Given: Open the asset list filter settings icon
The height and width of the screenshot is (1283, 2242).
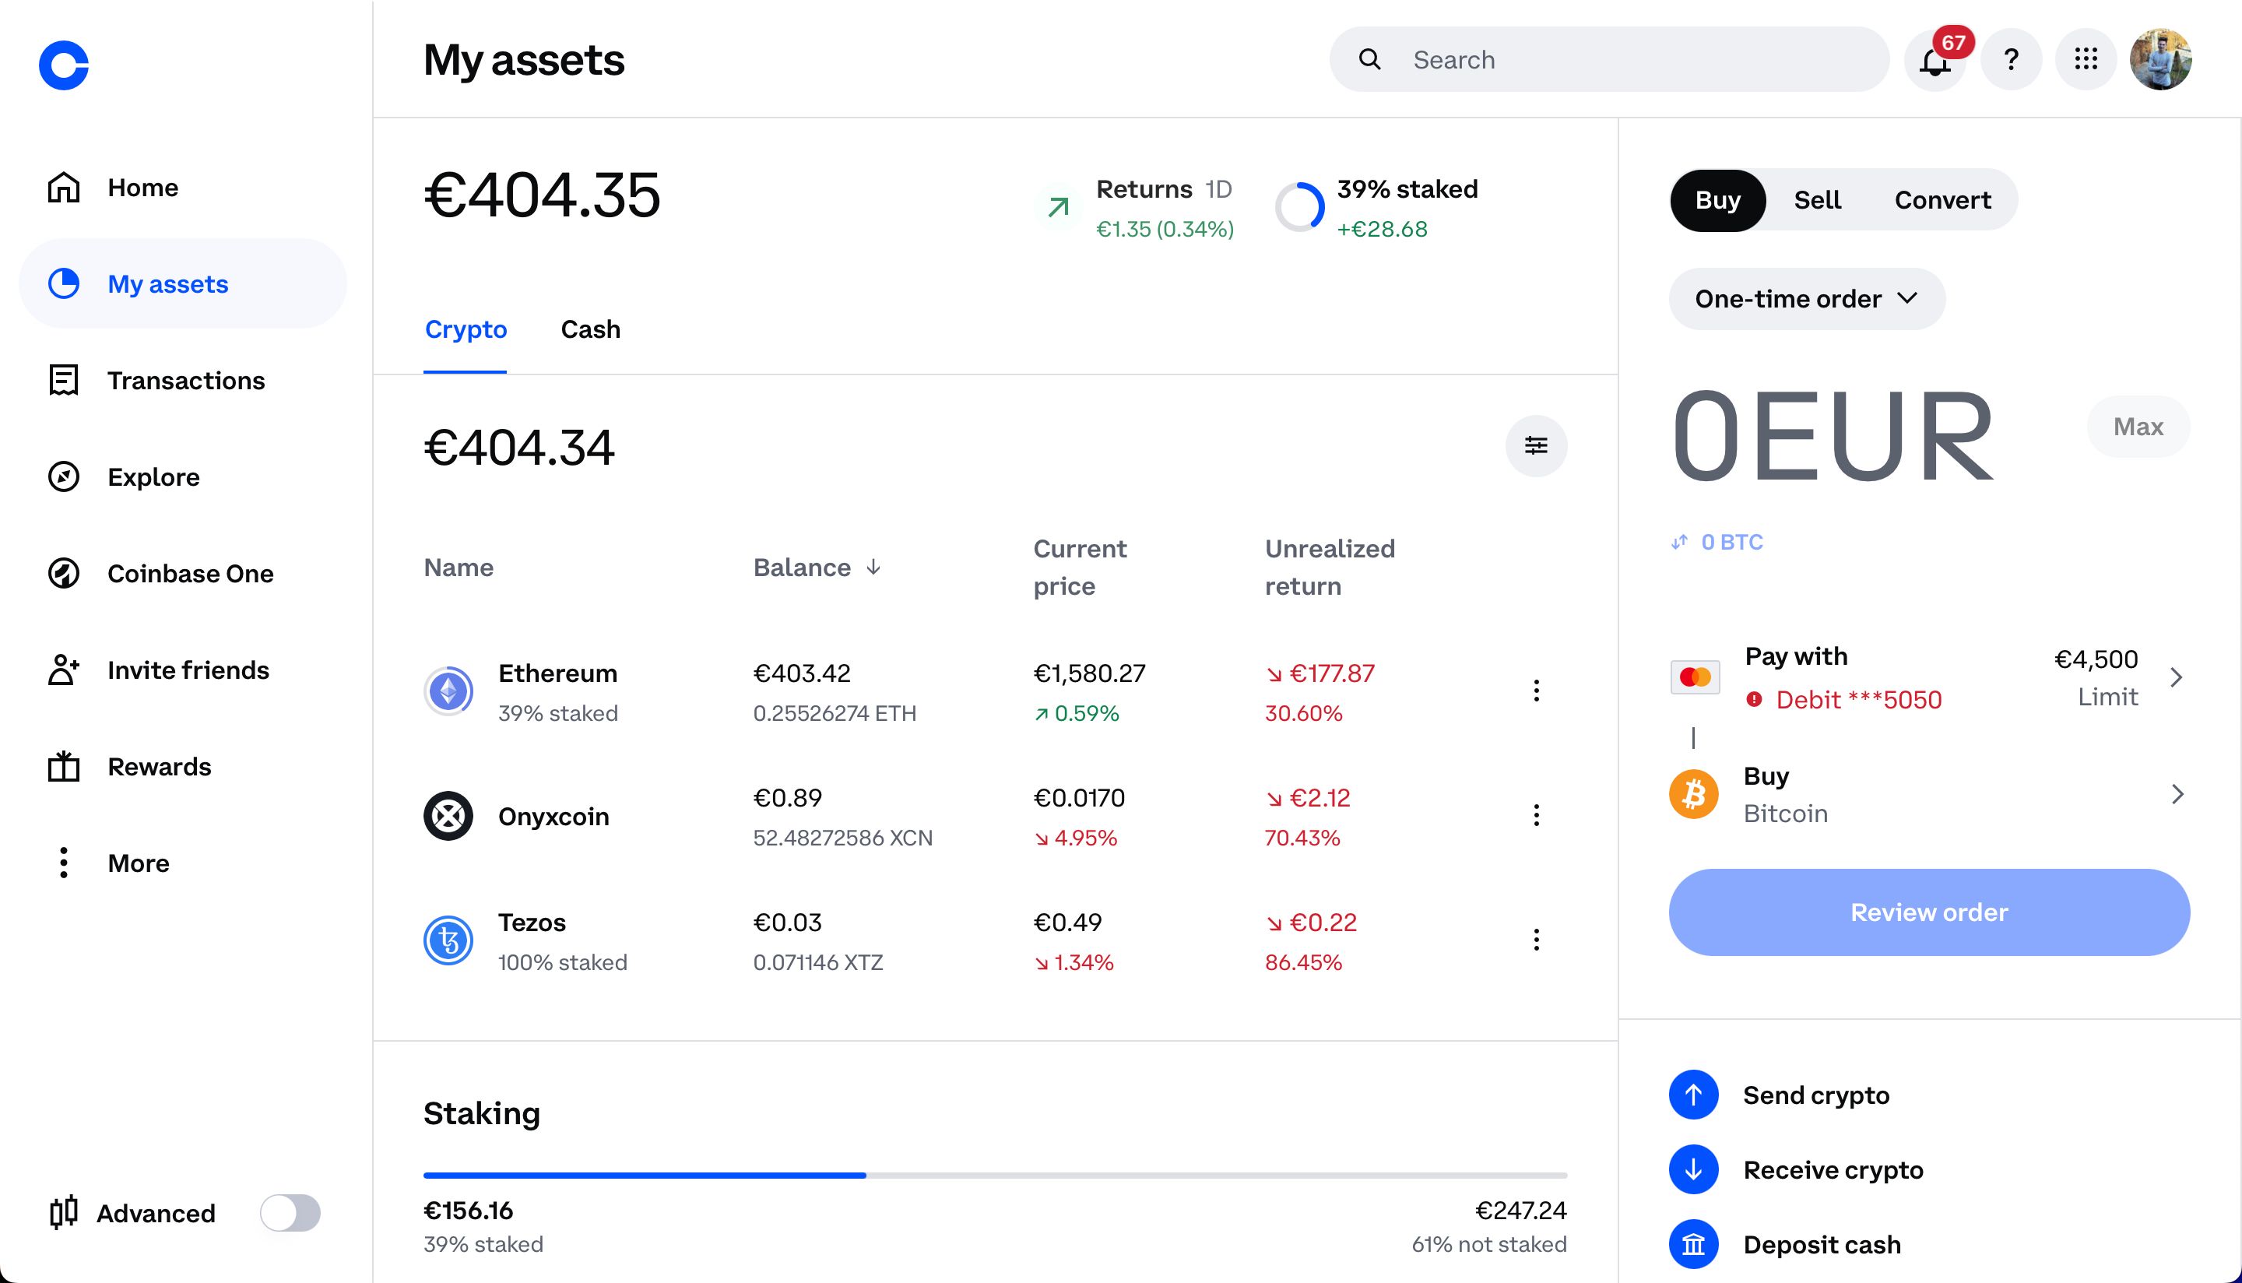Looking at the screenshot, I should coord(1535,446).
